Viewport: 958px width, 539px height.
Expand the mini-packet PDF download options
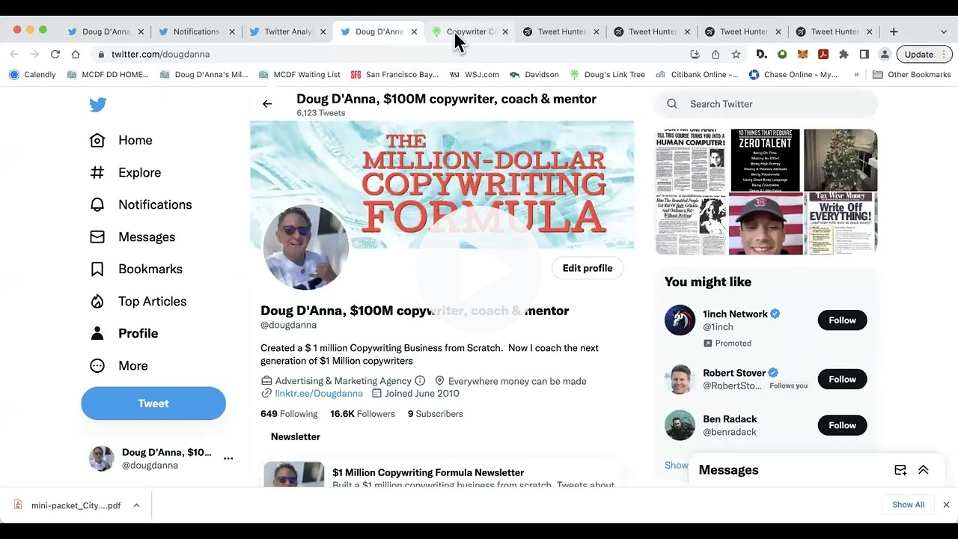pyautogui.click(x=136, y=505)
